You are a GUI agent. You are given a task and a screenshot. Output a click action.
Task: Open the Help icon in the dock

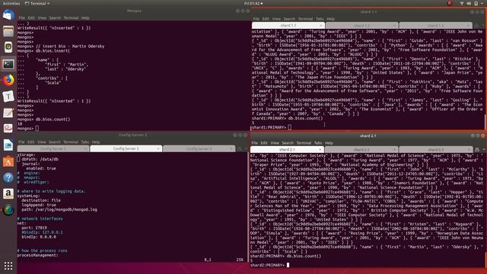tap(8, 177)
